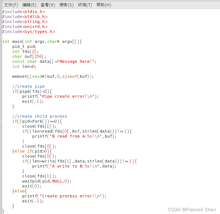Click the #include<stdlib.h> line

pyautogui.click(x=25, y=17)
